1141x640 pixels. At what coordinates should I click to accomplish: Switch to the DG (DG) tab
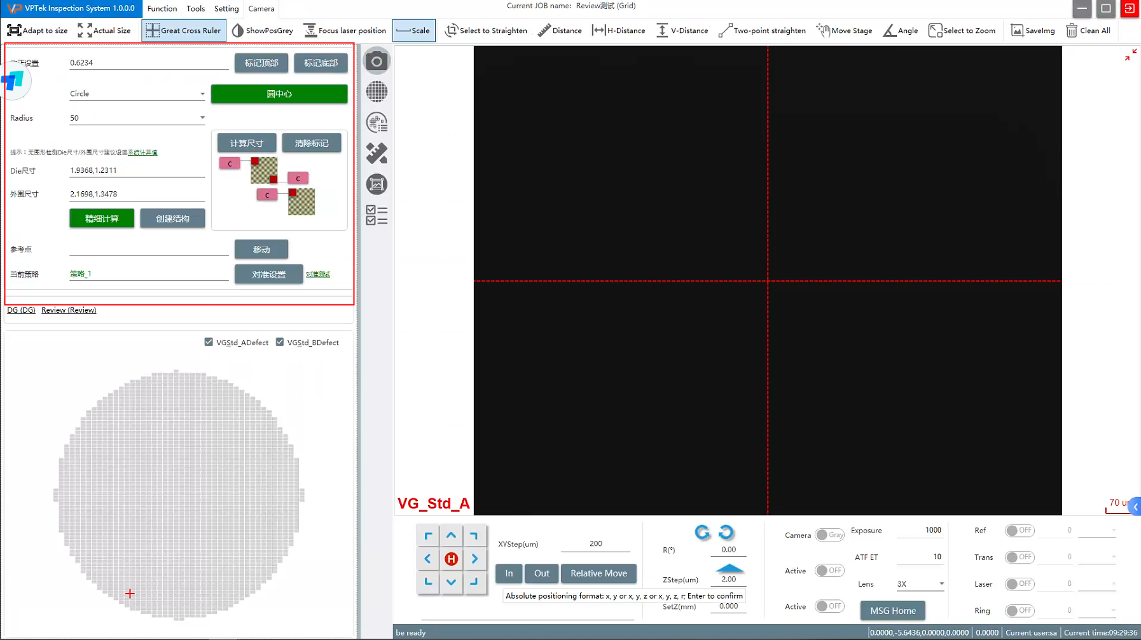click(21, 310)
